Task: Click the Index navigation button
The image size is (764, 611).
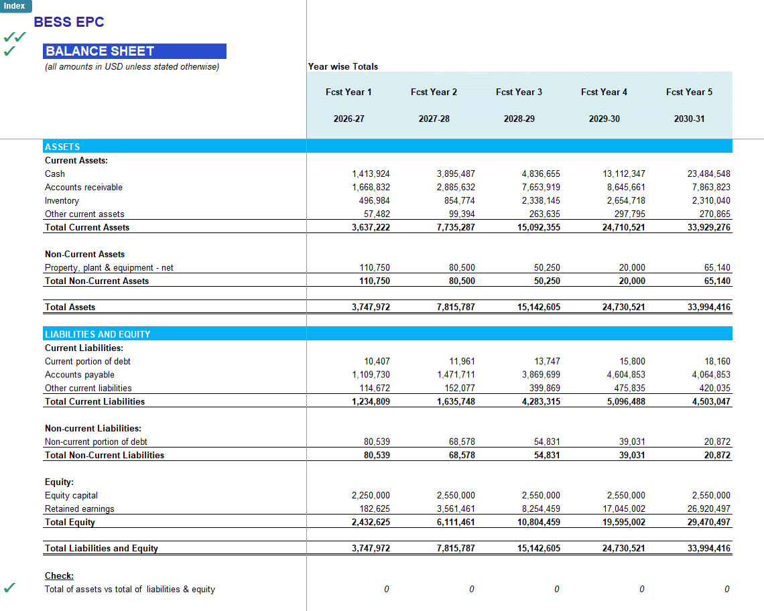Action: click(x=15, y=6)
